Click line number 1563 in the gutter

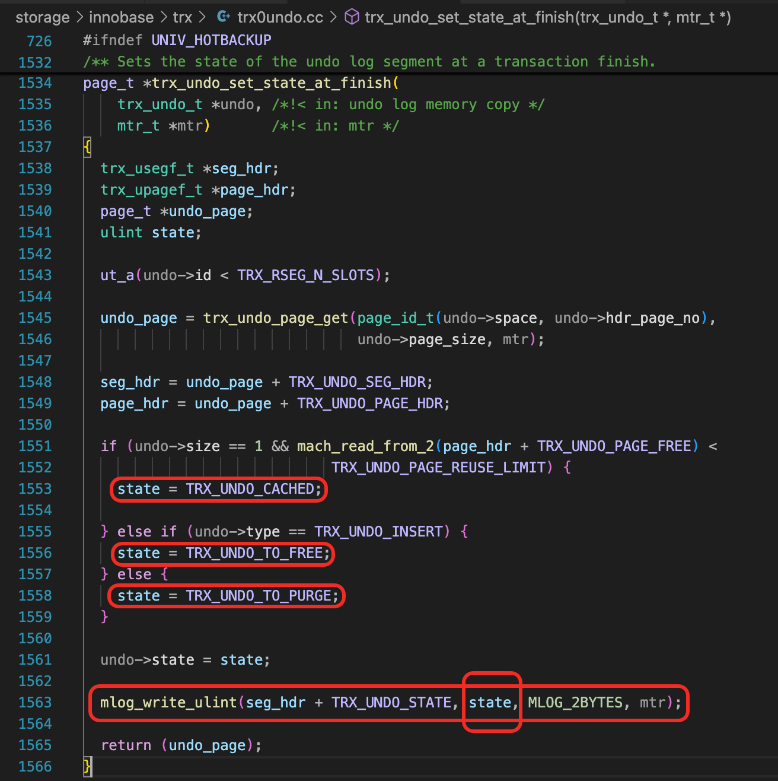click(x=35, y=703)
